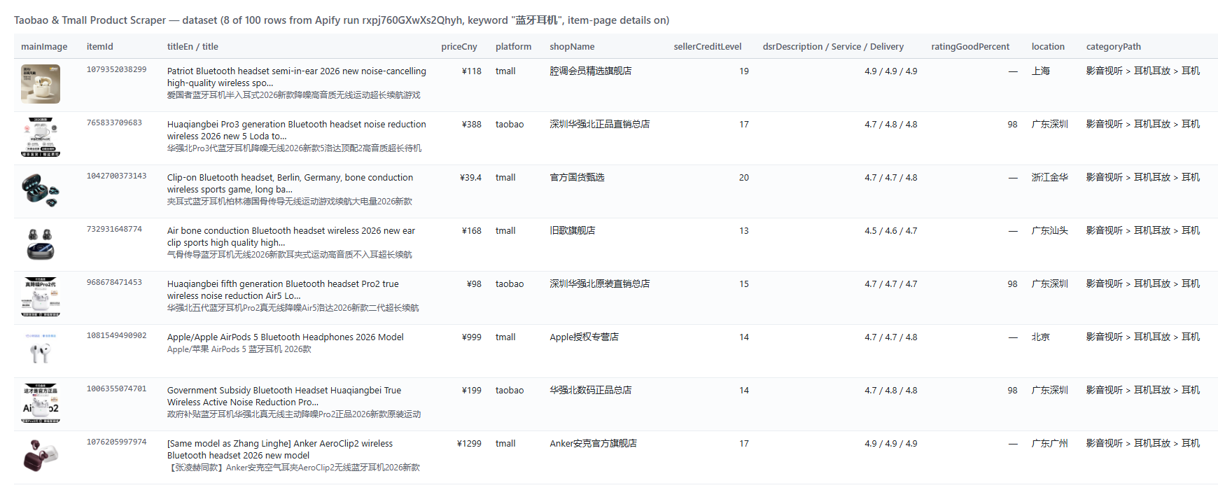Click seller credit level 20 cell
This screenshot has height=497, width=1232.
coord(744,178)
